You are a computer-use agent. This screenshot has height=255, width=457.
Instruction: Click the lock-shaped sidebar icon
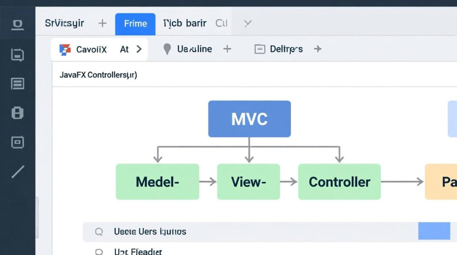point(17,113)
